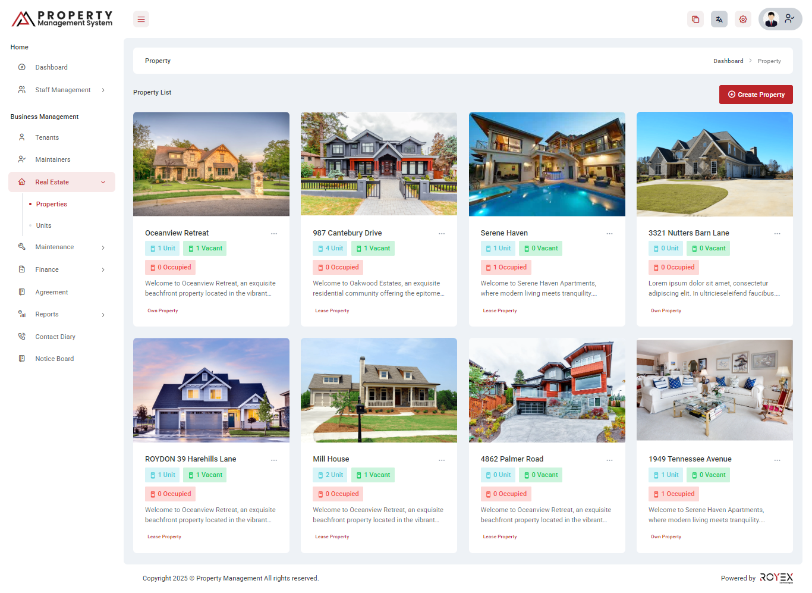Click the copy windows icon in header
This screenshot has width=812, height=593.
(695, 20)
